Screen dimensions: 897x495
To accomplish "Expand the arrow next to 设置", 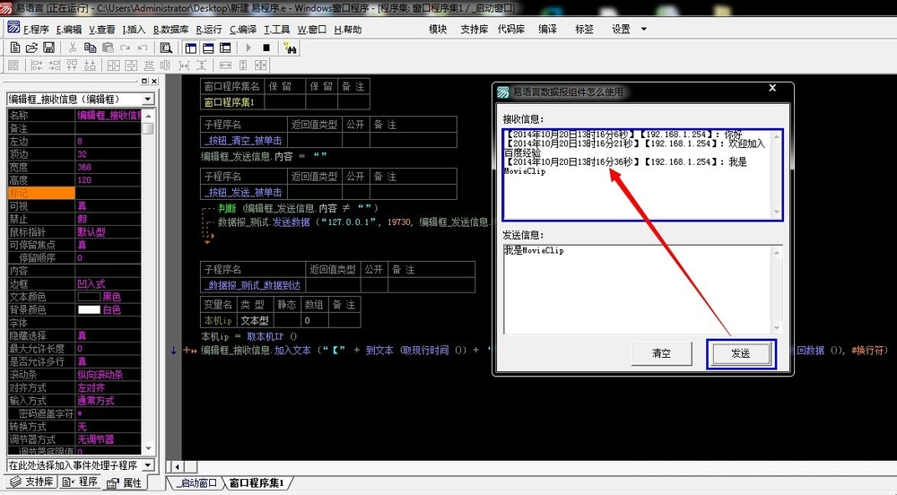I will (643, 30).
